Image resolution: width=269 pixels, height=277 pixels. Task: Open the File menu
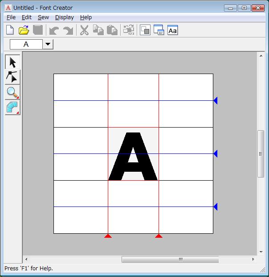tap(11, 17)
